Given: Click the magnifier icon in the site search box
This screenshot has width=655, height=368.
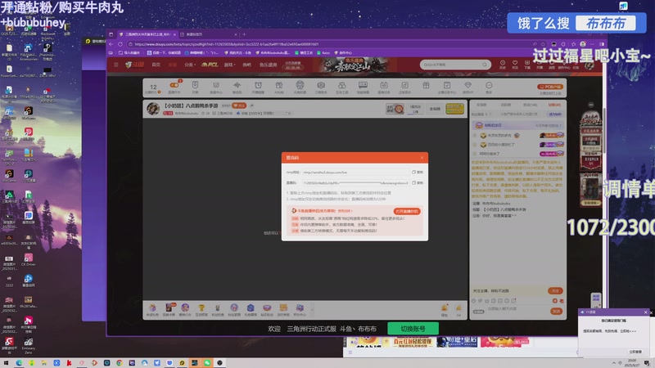Looking at the screenshot, I should tap(485, 65).
